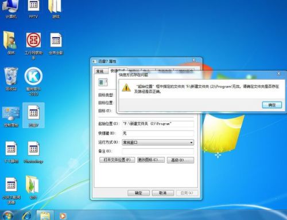
Task: Select the Photoshop desktop shortcut
Action: point(33,152)
